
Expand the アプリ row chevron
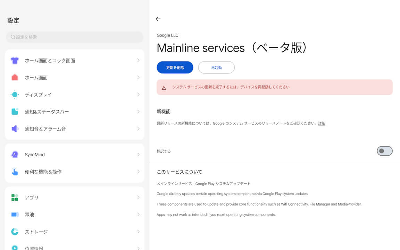pyautogui.click(x=138, y=198)
